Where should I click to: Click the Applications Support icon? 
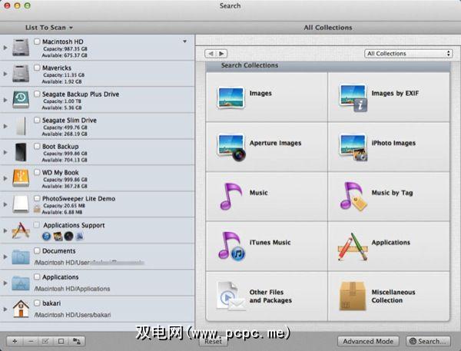21,230
